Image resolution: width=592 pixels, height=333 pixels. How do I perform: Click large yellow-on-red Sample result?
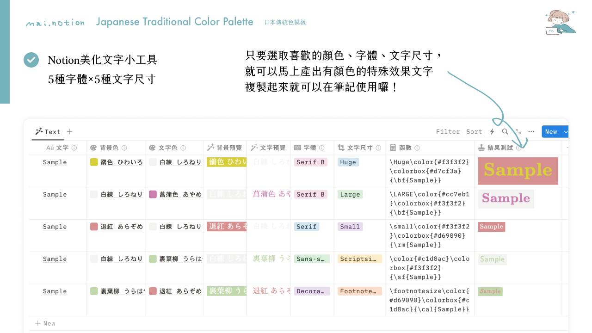coord(518,171)
